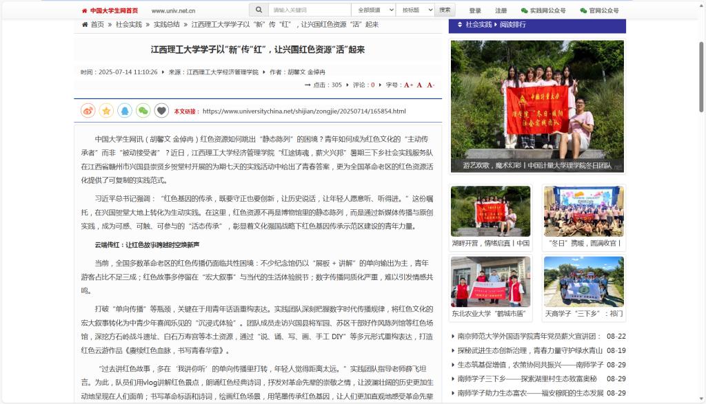Reset font size with middle A
Screen dimensions: 706x404
[419, 85]
